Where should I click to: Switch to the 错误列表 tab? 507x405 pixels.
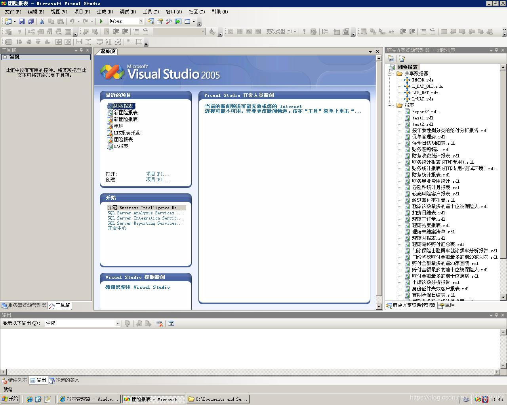[x=14, y=380]
